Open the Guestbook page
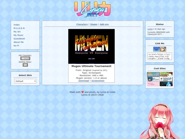Image resolution: width=185 pixels, height=139 pixels. point(19,38)
